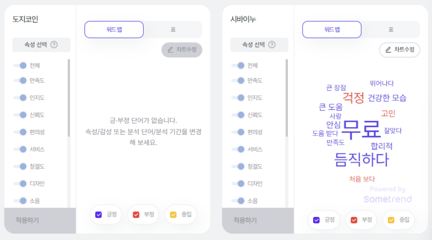Click the 차트수정 pencil icon in 시바이누 panel

tap(388, 50)
